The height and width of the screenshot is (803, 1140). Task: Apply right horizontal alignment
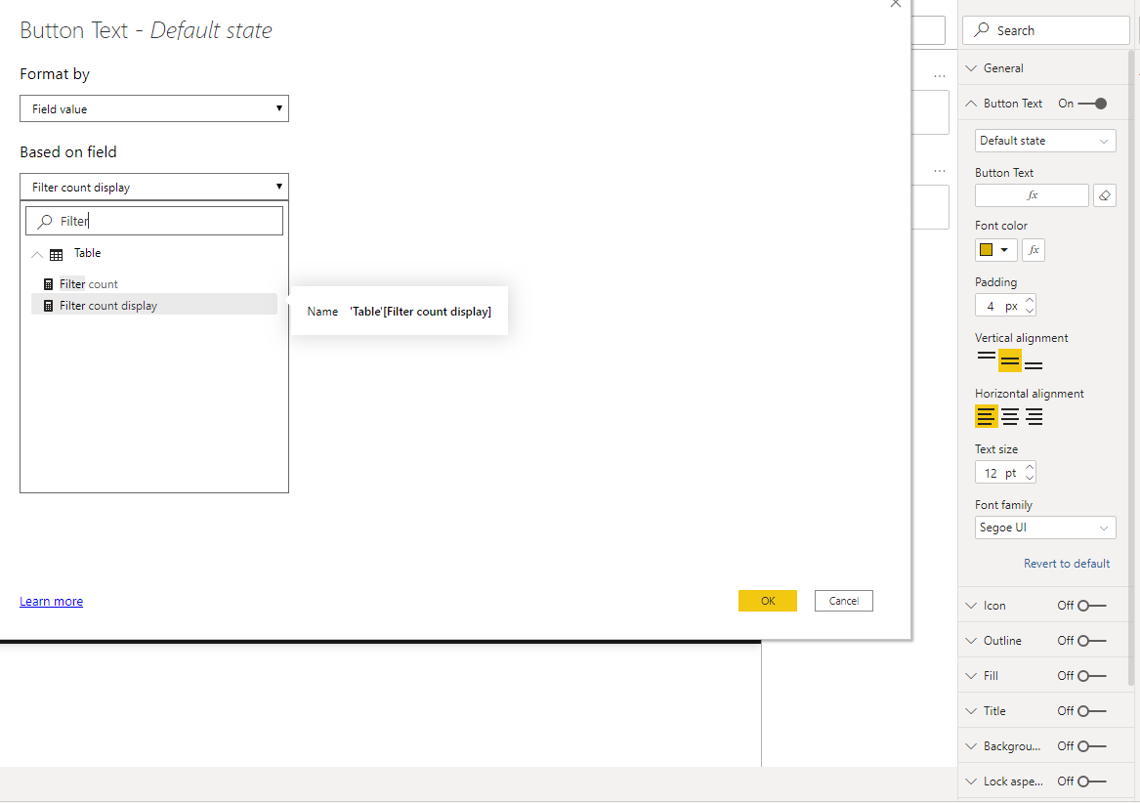[x=1034, y=416]
